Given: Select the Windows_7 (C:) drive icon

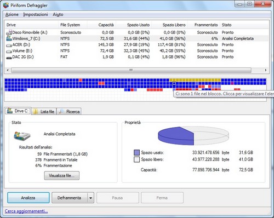Looking at the screenshot, I should pyautogui.click(x=9, y=38).
